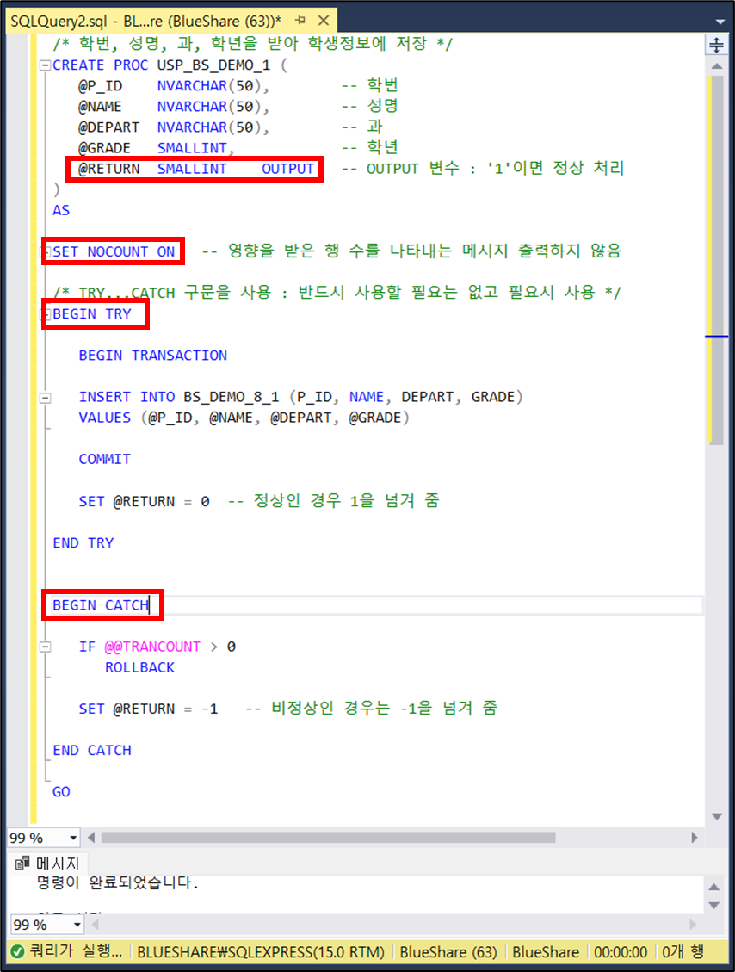Click the BEGIN TRANSACTION line
Image resolution: width=735 pixels, height=972 pixels.
(x=152, y=356)
